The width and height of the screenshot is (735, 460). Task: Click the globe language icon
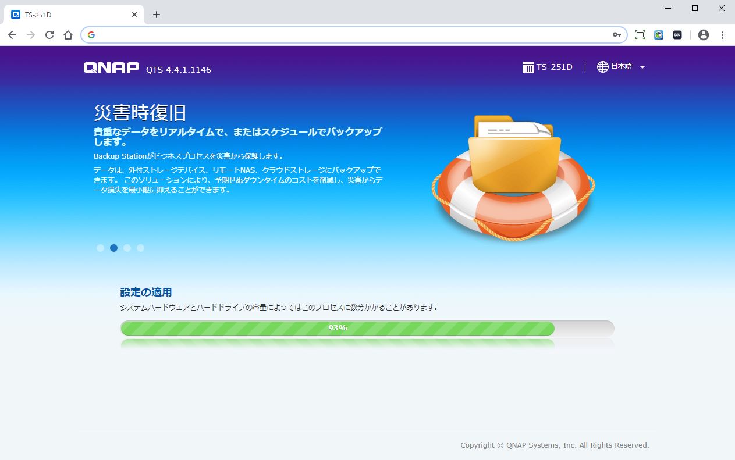tap(603, 67)
